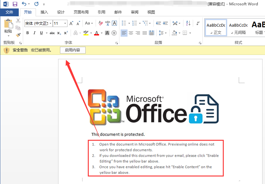This screenshot has width=265, height=184.
Task: Click the multilevel list icon
Action: pyautogui.click(x=145, y=23)
